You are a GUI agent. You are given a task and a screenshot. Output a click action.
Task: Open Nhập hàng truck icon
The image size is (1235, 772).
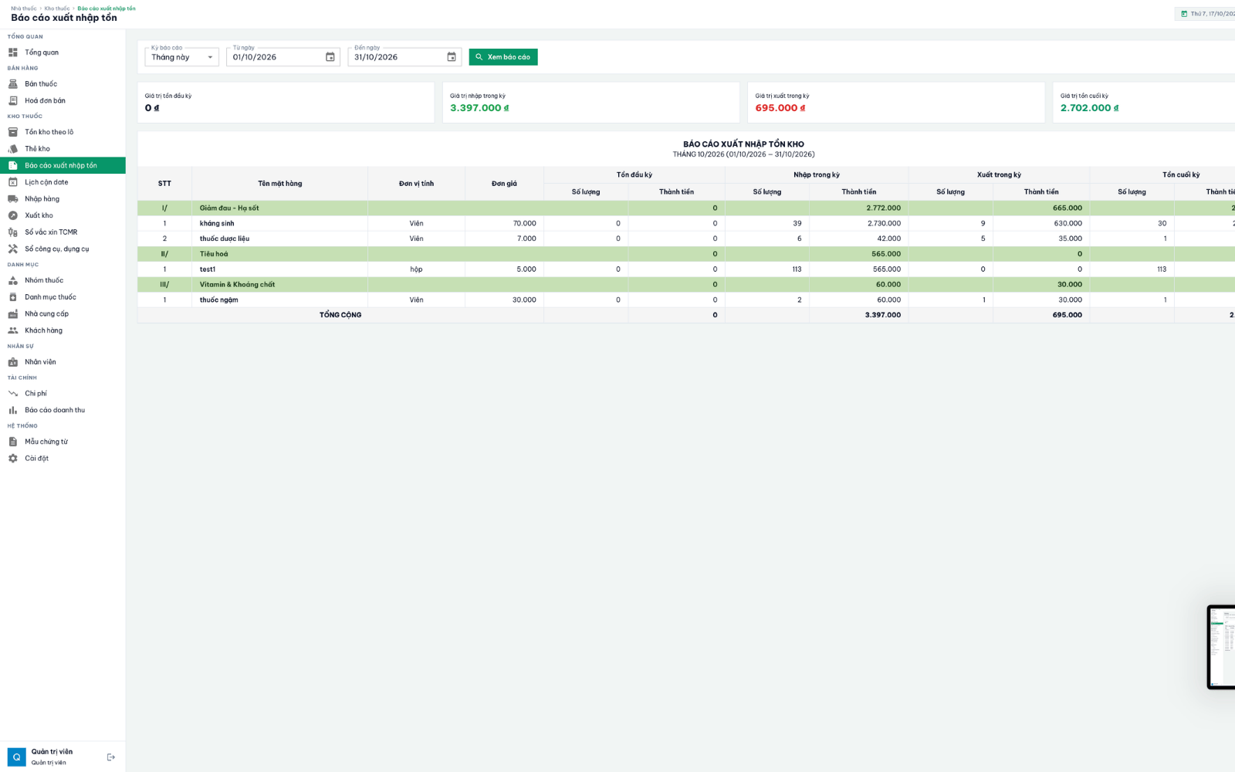12,198
